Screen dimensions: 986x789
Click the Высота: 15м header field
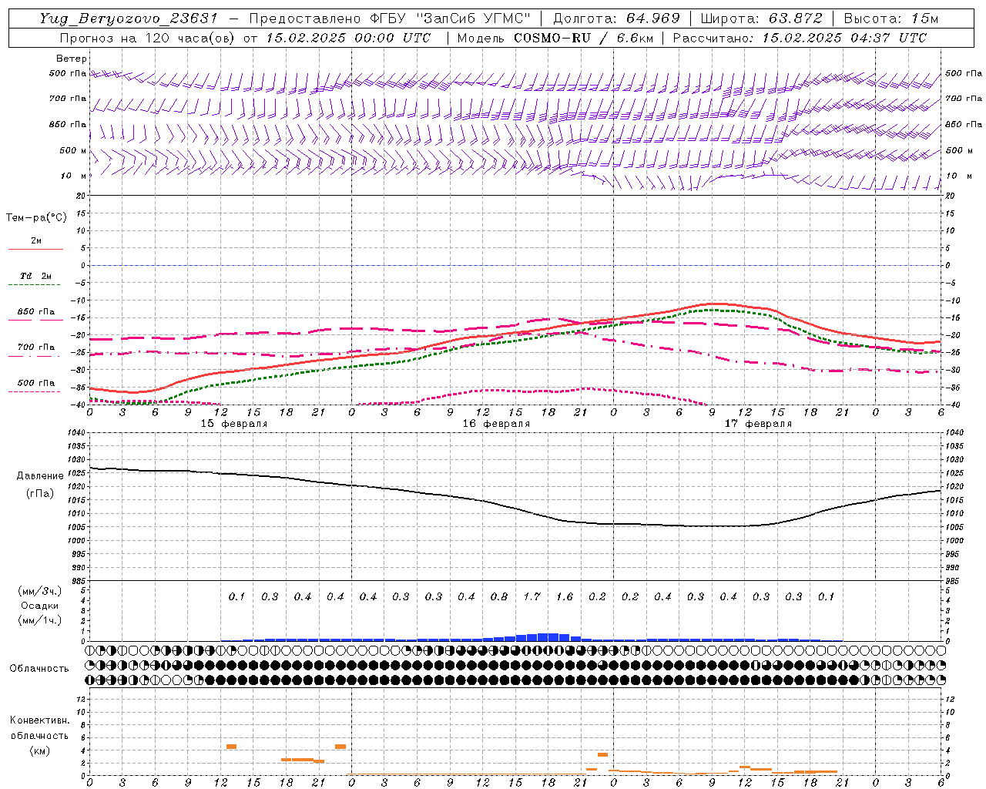(891, 18)
